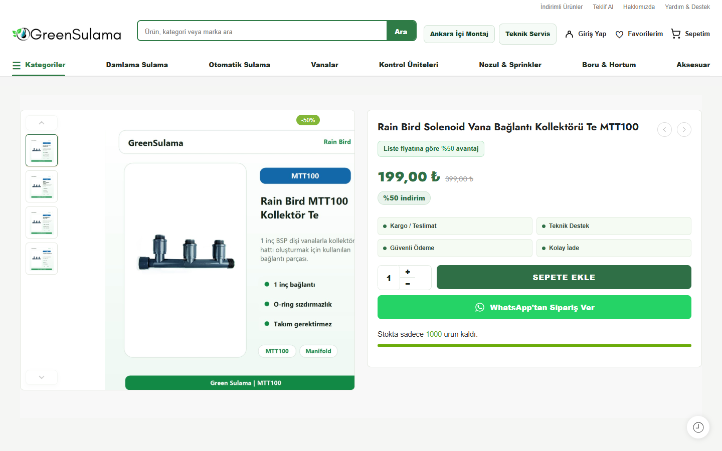
Task: Open Hakkımızda link
Action: (639, 7)
